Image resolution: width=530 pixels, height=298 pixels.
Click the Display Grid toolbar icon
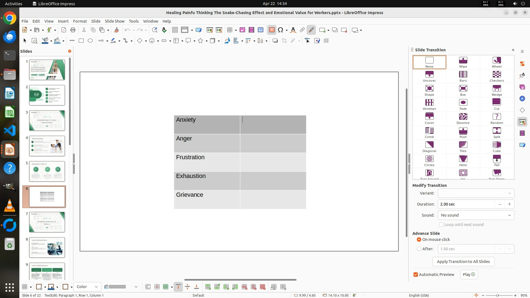tap(175, 30)
